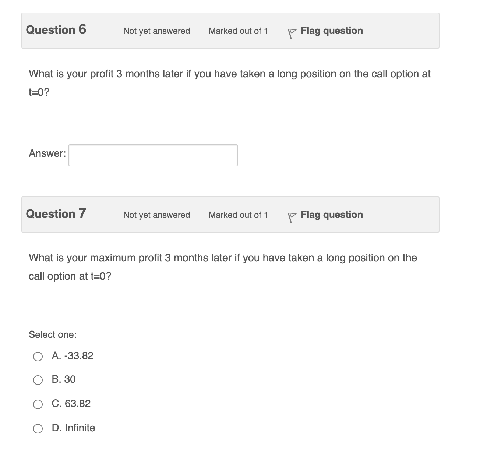494x457 pixels.
Task: Select the C. 63.82 option
Action: tap(38, 404)
